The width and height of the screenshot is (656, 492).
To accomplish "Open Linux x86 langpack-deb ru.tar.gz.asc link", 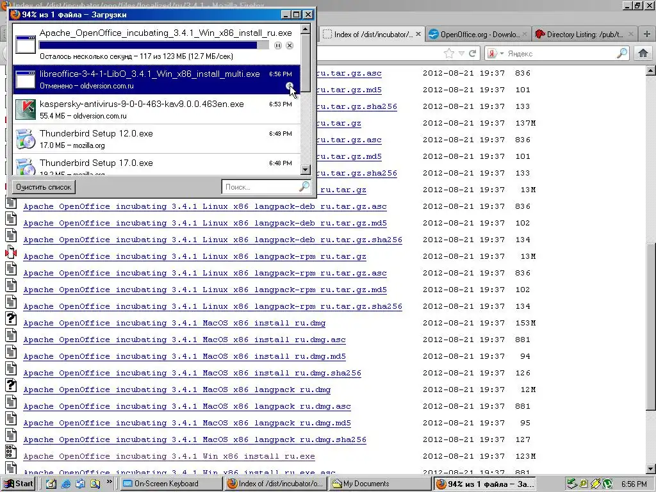I will [204, 206].
